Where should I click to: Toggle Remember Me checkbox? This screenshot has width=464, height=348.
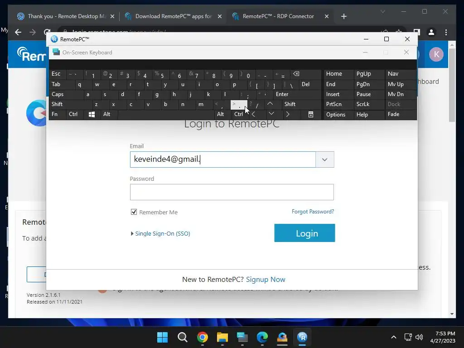(134, 212)
